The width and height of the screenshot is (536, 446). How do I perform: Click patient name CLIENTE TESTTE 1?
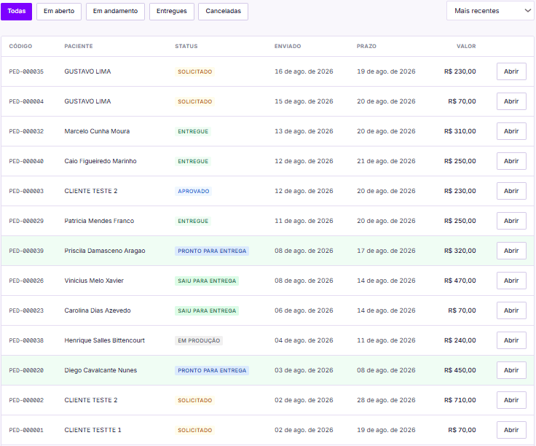tap(92, 430)
